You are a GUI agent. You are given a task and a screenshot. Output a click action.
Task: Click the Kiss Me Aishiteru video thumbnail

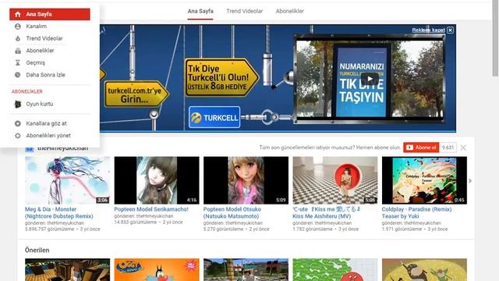point(335,180)
